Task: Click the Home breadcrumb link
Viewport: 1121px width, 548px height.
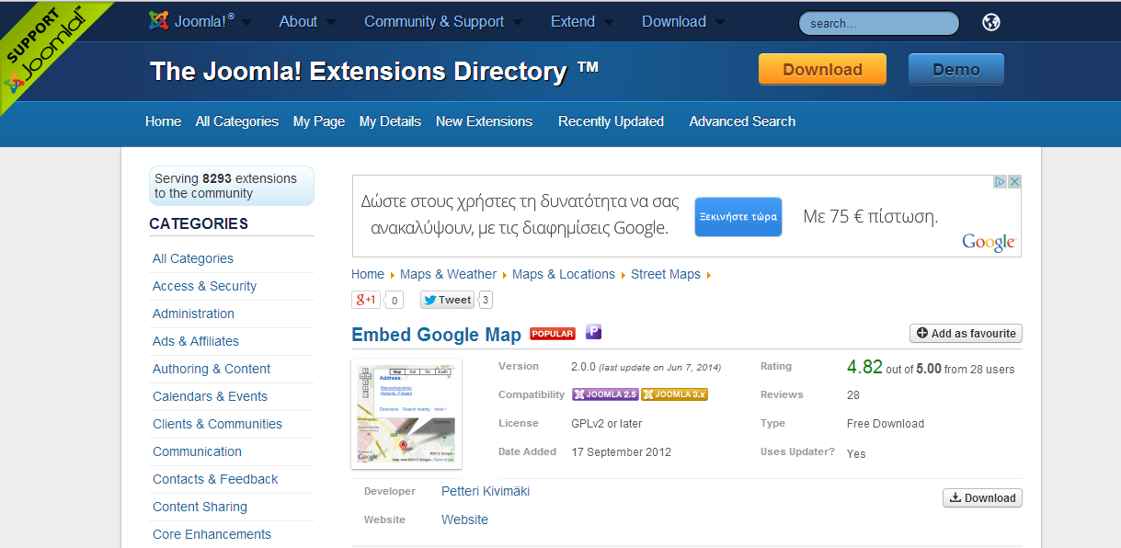Action: (x=368, y=274)
